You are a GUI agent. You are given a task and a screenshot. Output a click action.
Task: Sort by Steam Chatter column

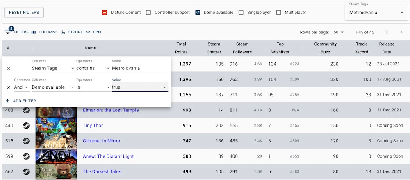coord(214,48)
